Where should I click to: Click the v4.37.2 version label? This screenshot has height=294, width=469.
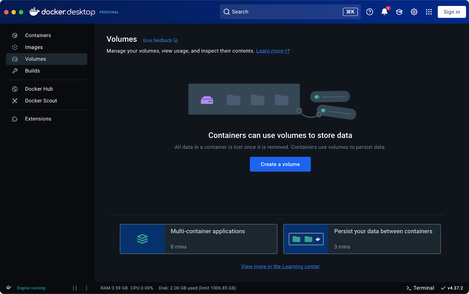[455, 288]
